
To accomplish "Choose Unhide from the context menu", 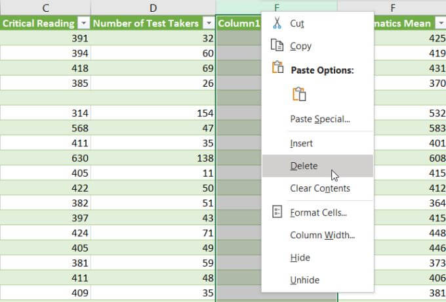I will 305,280.
